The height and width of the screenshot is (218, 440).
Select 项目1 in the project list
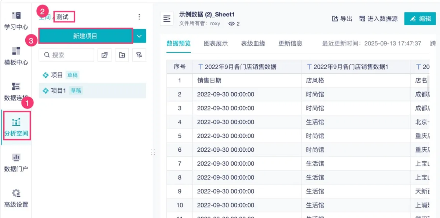[92, 90]
